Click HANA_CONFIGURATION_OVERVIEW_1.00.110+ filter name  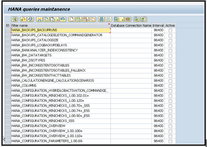[47, 136]
